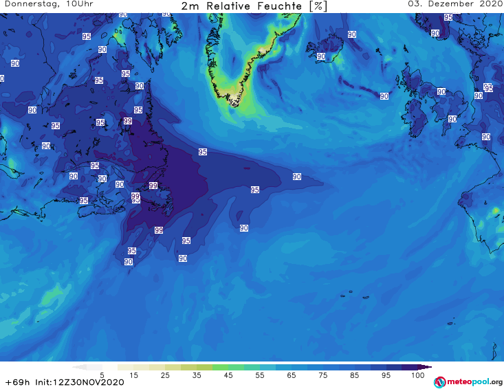This screenshot has height=389, width=504.
Task: Click the '+69h' forecast hour text
Action: [x=18, y=382]
